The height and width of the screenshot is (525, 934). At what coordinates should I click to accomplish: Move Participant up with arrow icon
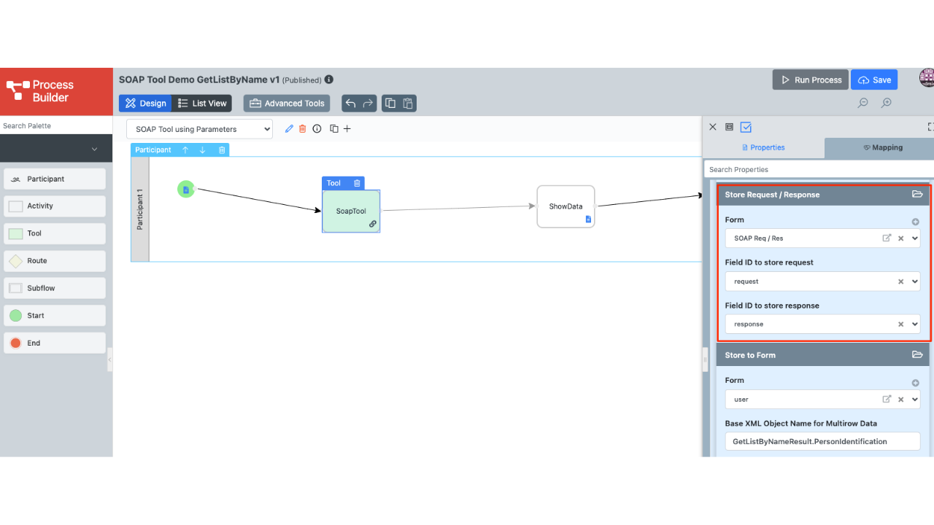point(185,149)
